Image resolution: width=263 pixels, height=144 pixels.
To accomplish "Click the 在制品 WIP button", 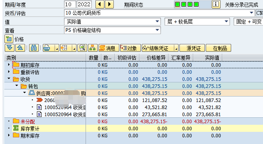I will click(218, 48).
